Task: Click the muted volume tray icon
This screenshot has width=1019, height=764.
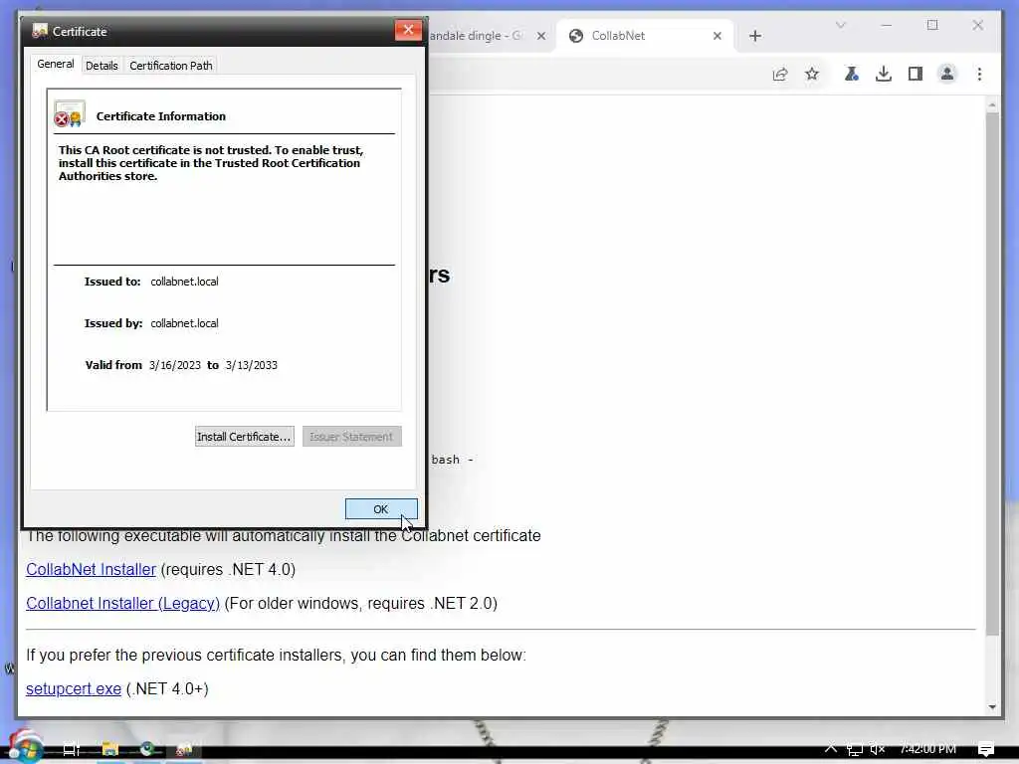Action: tap(878, 749)
